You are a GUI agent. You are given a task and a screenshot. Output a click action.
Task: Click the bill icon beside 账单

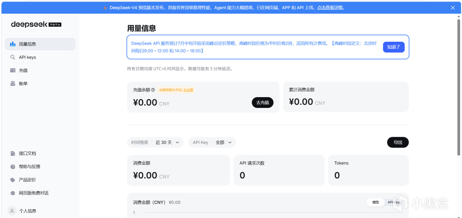(13, 83)
